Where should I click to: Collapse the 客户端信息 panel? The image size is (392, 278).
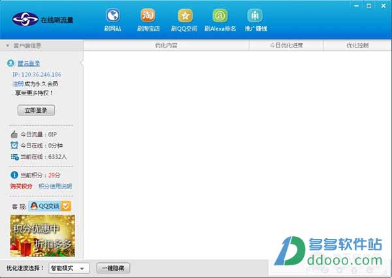(x=8, y=46)
